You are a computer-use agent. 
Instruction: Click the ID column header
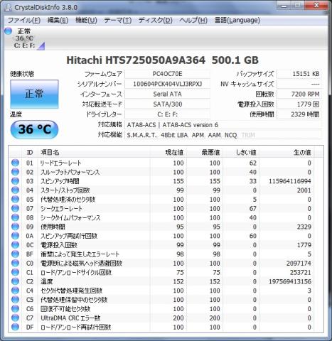coord(30,152)
